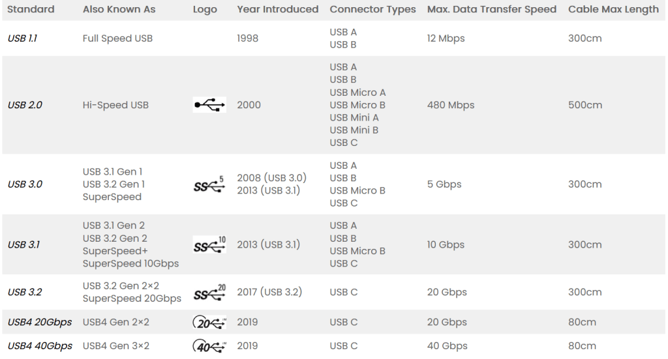The height and width of the screenshot is (359, 668).
Task: Select the USB 1.1 standard cell
Action: [22, 38]
